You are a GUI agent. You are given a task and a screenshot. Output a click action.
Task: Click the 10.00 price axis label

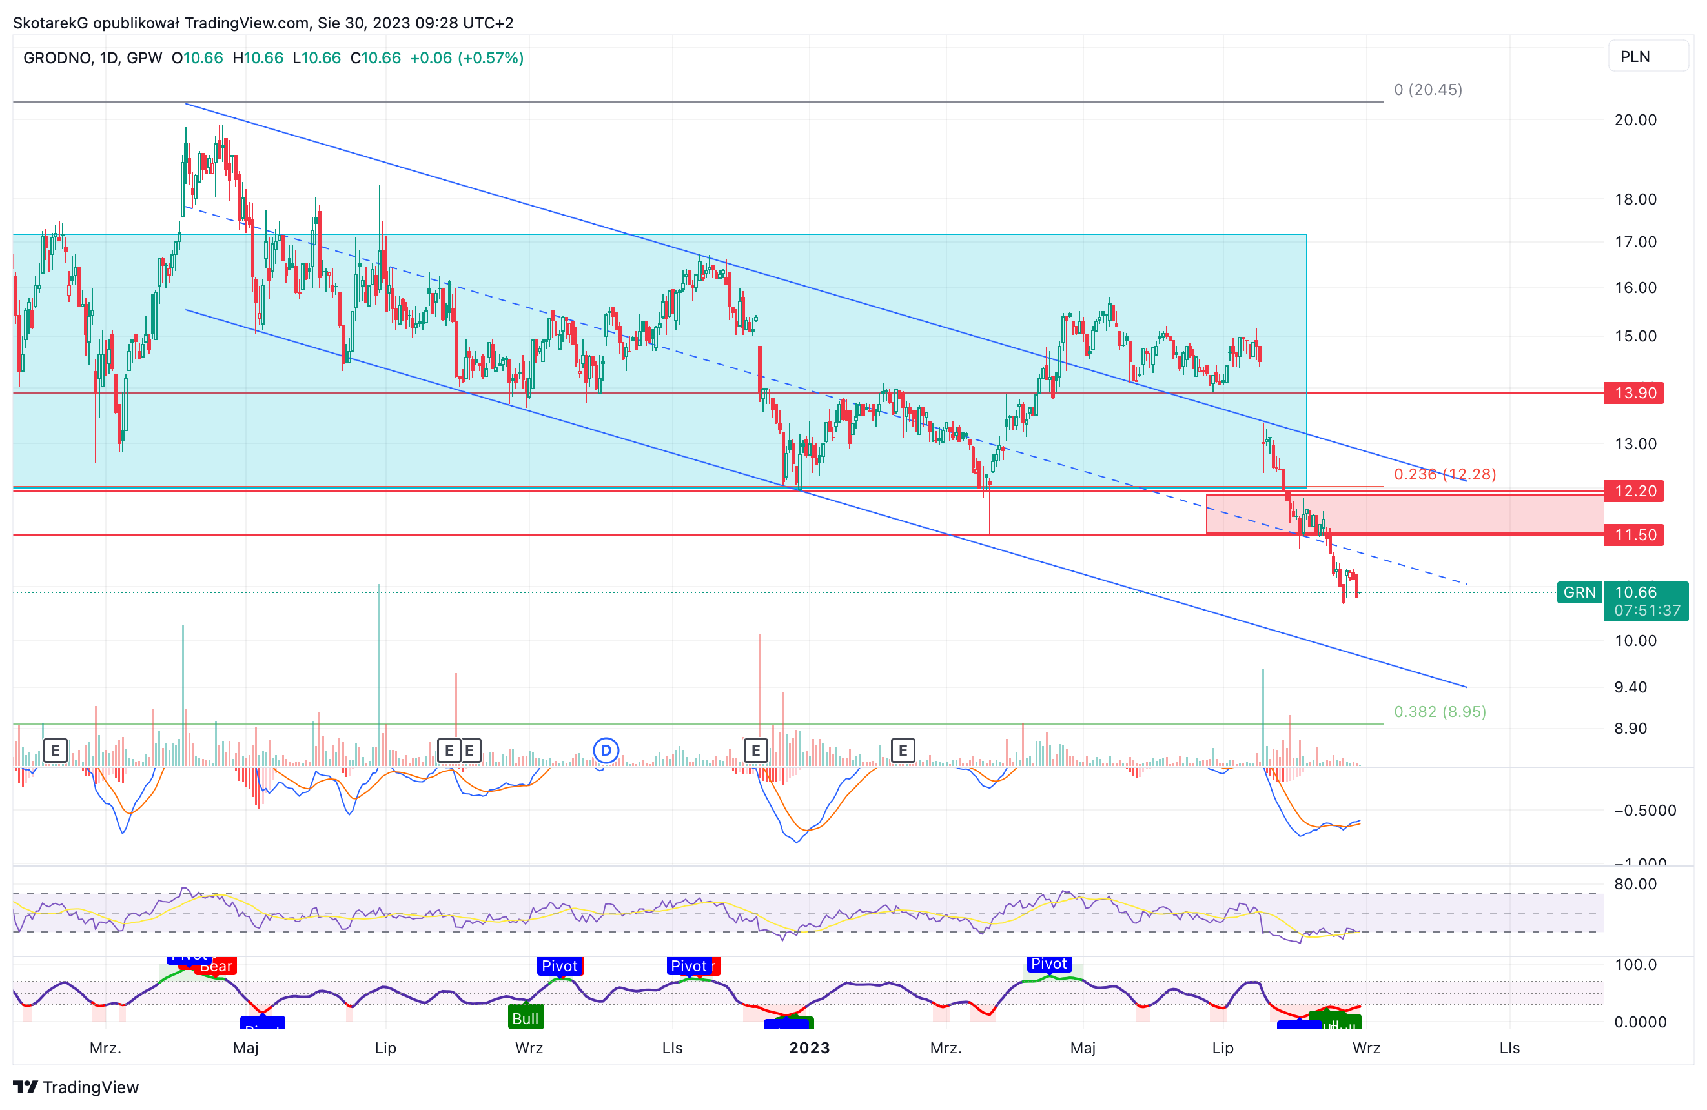coord(1635,640)
